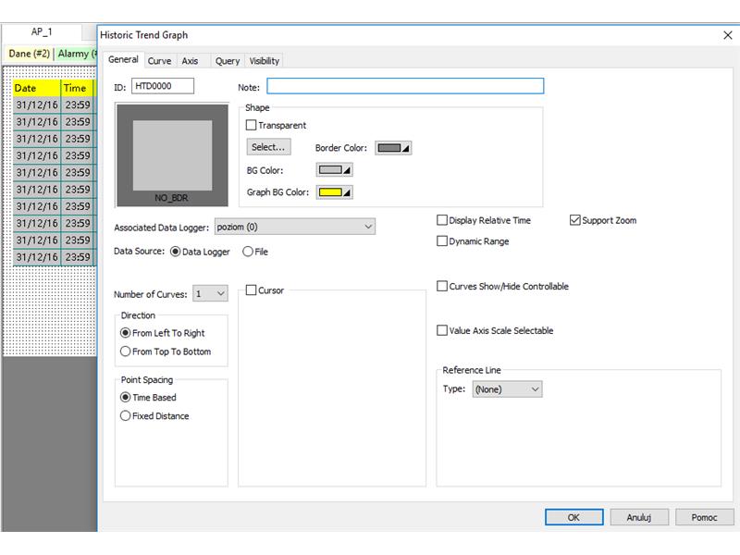Click the Anuluj cancel button

(x=639, y=517)
